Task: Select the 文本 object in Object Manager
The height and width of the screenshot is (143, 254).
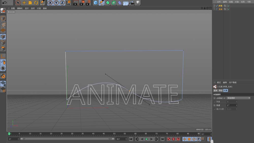Action: pyautogui.click(x=220, y=9)
